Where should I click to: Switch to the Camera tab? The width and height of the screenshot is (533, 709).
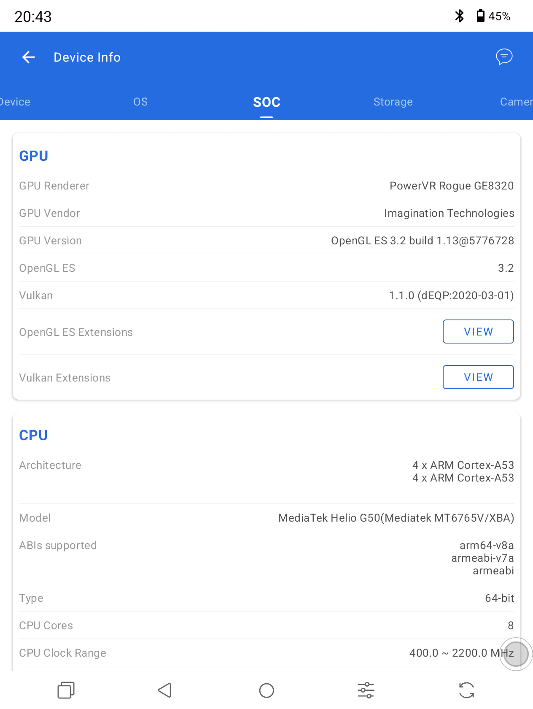click(517, 102)
